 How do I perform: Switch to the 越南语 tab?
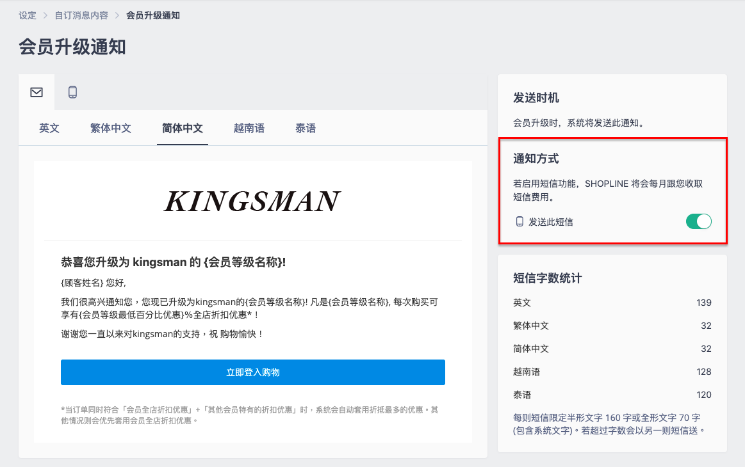tap(249, 128)
